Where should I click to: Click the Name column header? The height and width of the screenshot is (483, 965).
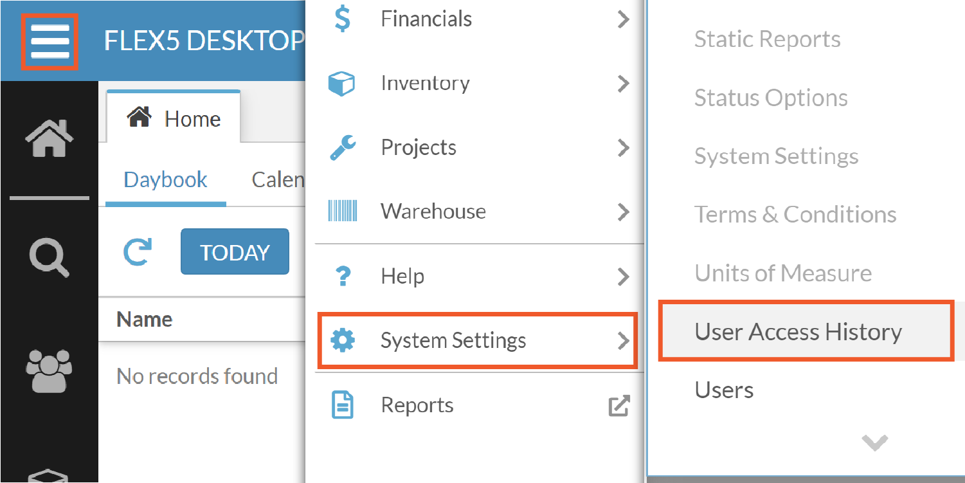pyautogui.click(x=144, y=319)
